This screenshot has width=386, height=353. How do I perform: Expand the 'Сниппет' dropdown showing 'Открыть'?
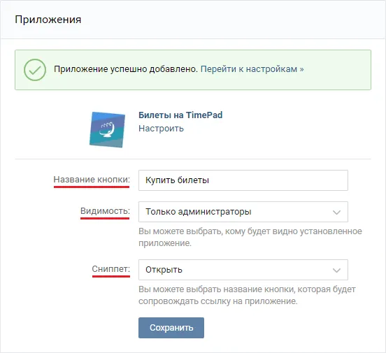(x=243, y=270)
